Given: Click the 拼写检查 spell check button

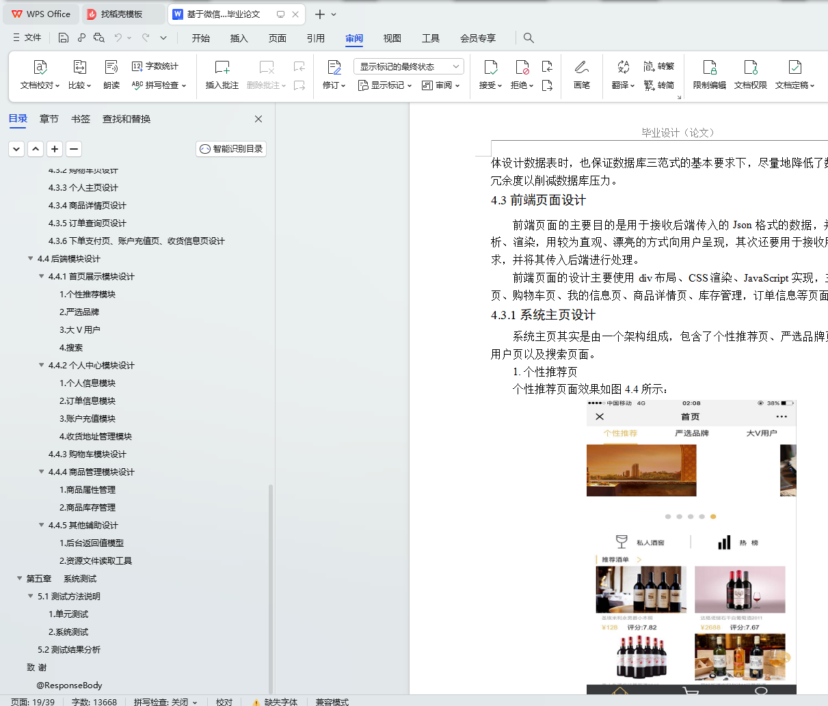Looking at the screenshot, I should pyautogui.click(x=159, y=85).
